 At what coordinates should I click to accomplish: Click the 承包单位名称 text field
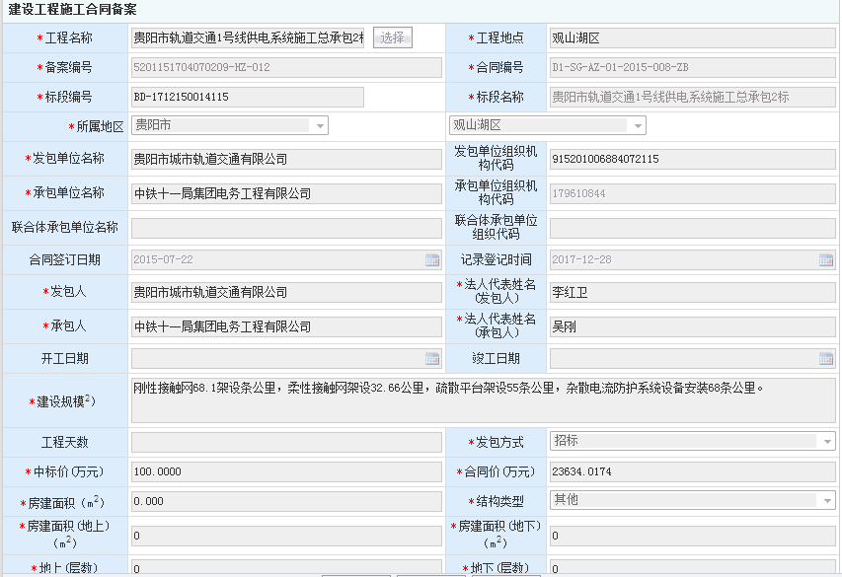click(286, 193)
